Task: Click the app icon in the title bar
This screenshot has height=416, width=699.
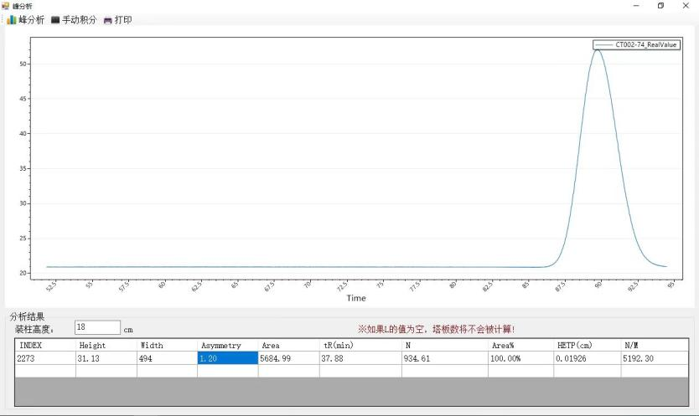Action: pyautogui.click(x=6, y=6)
